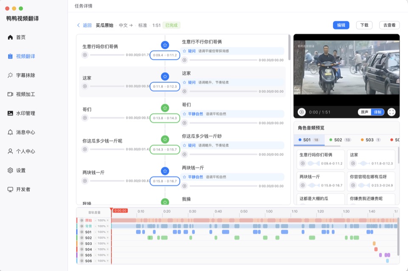Play translated audio for 生意行不行你们哥俩
The width and height of the screenshot is (408, 271).
click(184, 60)
